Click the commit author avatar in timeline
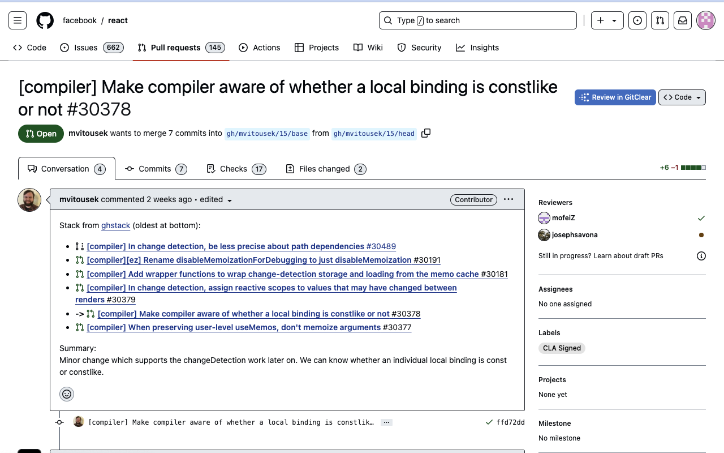724x453 pixels. 79,422
